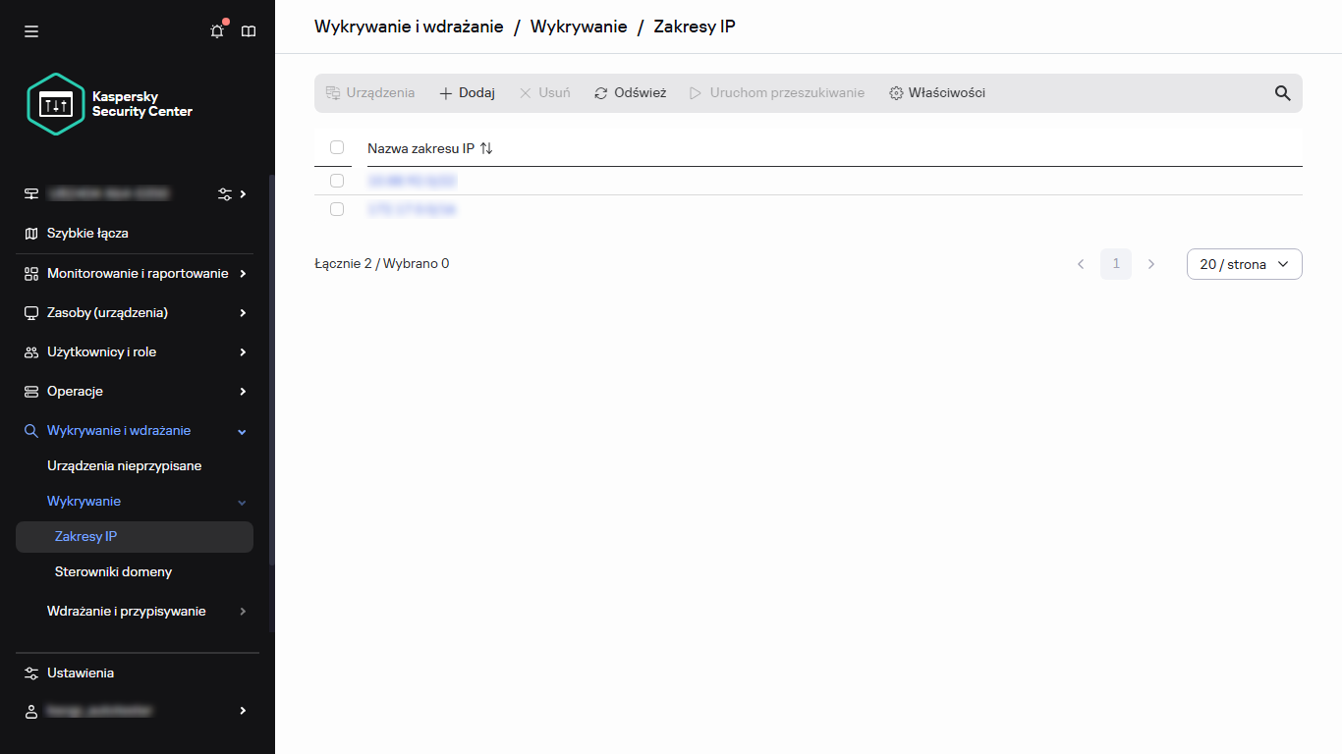Open the hamburger navigation menu
Viewport: 1342px width, 754px height.
pyautogui.click(x=30, y=30)
